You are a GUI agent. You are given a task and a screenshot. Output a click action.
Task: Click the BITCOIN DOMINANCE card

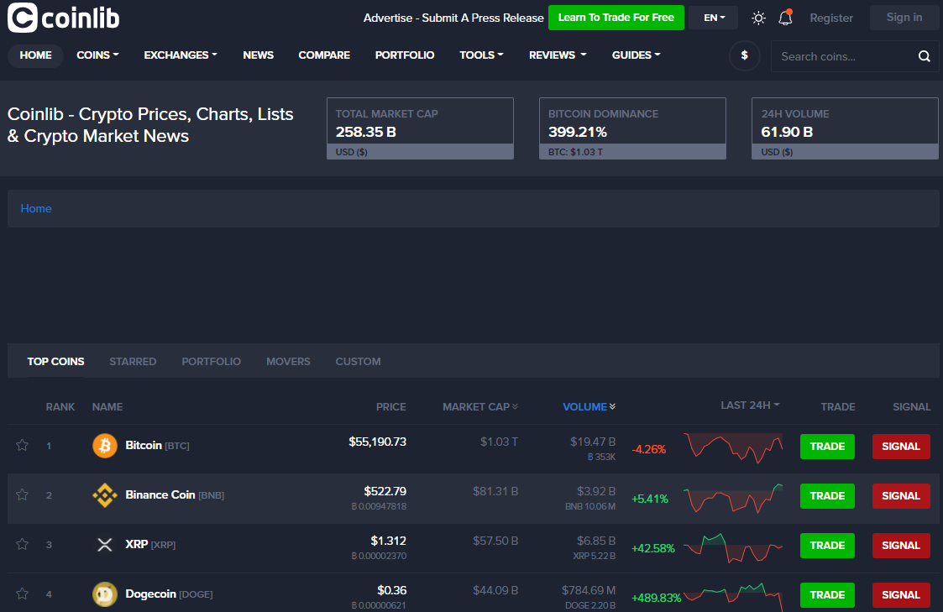632,128
